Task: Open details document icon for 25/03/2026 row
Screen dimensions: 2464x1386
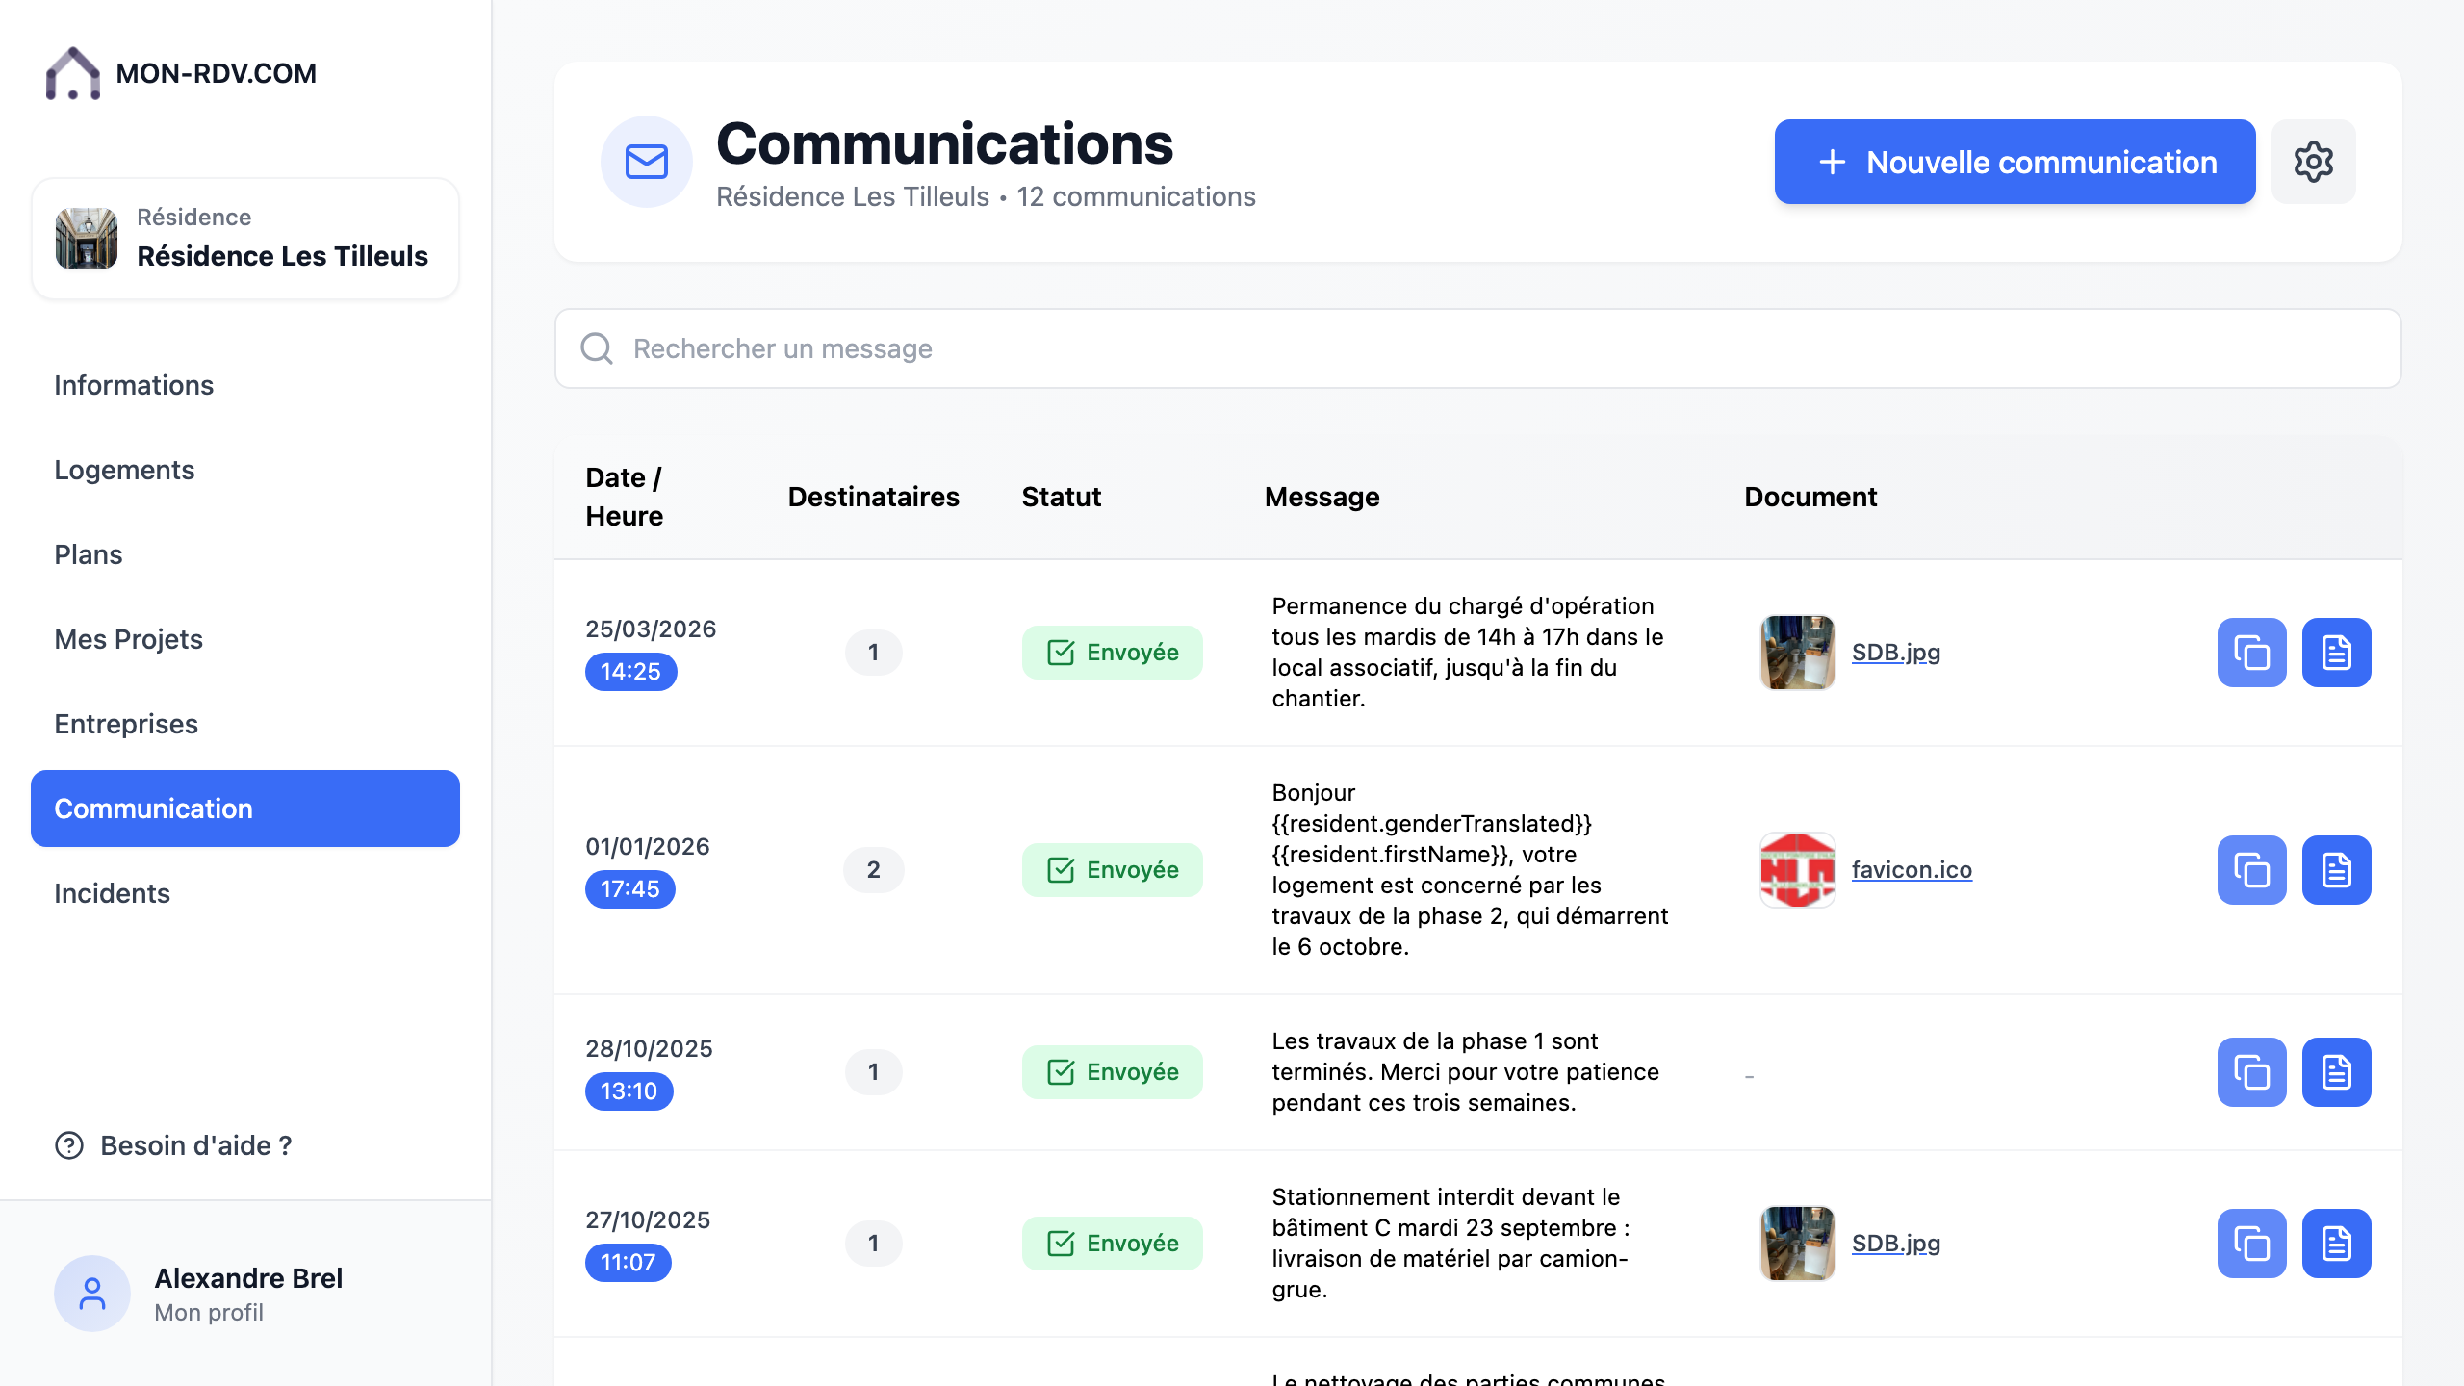Action: click(2336, 653)
